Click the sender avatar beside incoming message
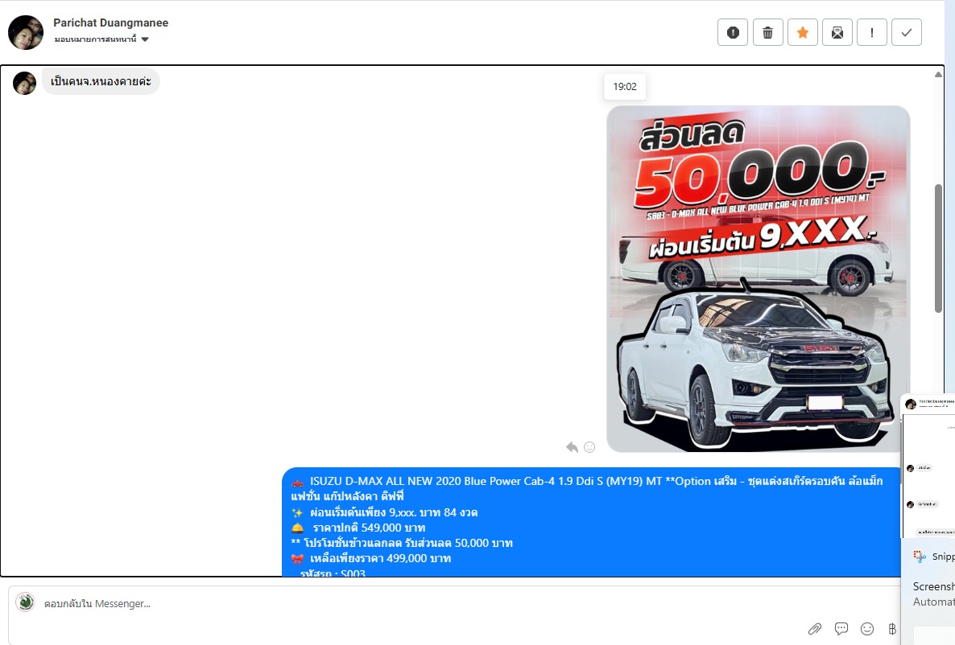Image resolution: width=955 pixels, height=645 pixels. point(24,84)
